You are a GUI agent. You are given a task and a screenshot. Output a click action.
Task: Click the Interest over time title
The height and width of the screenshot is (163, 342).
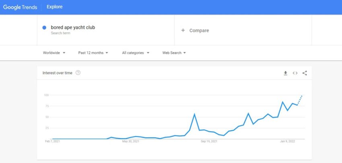tap(58, 73)
